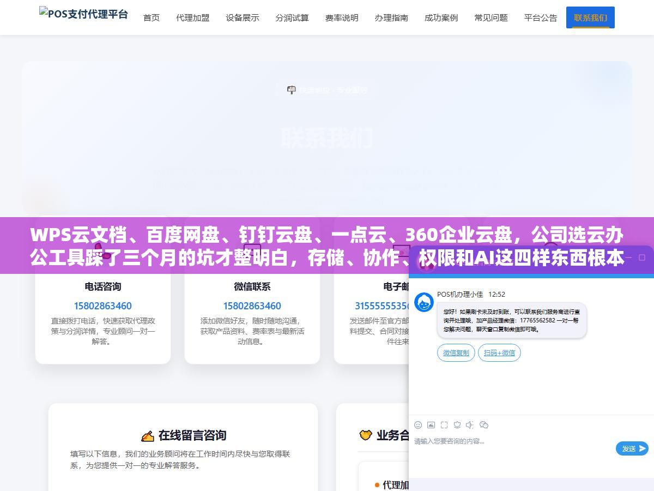Go to 成功案例 page

click(x=441, y=17)
